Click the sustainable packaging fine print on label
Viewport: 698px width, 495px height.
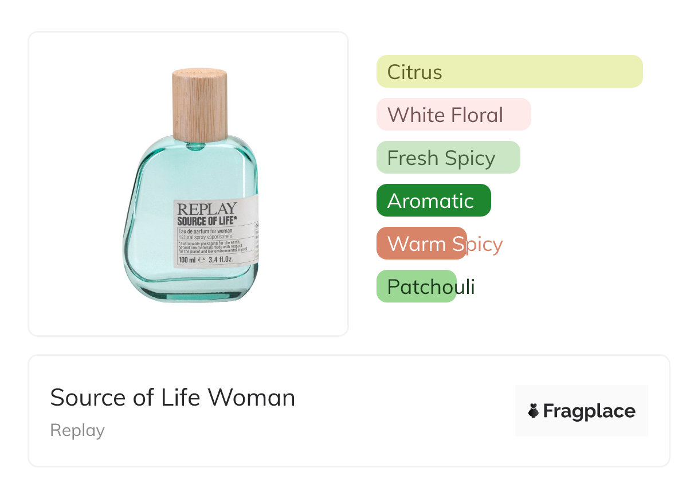[x=213, y=246]
